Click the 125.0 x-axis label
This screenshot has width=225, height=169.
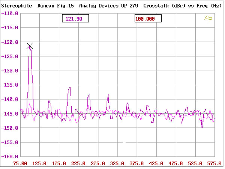coord(39,163)
